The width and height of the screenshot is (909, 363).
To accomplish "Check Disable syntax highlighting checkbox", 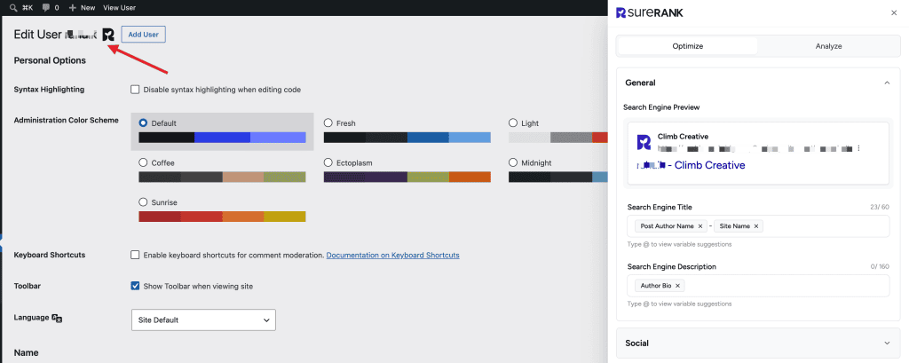I will [x=135, y=90].
